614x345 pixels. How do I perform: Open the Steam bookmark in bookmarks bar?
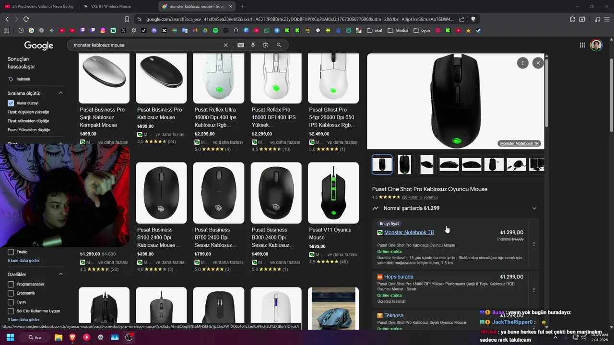[478, 30]
